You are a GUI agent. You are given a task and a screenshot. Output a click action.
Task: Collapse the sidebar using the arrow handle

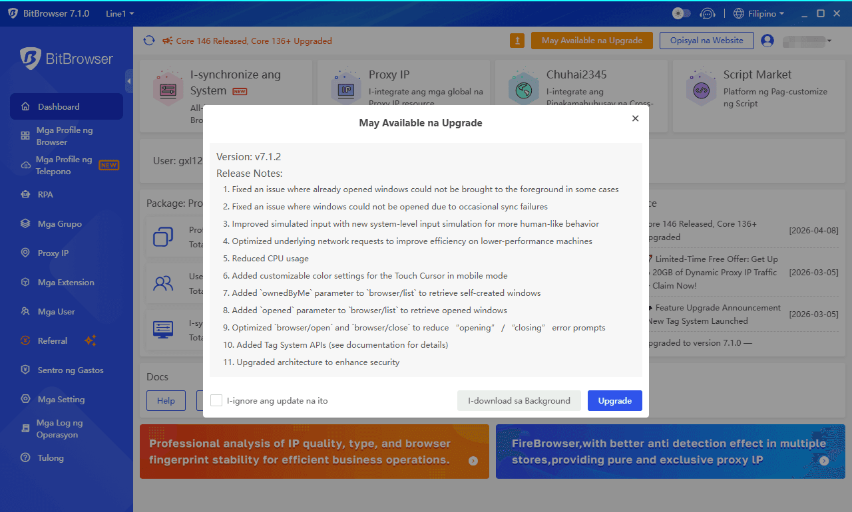(x=128, y=81)
